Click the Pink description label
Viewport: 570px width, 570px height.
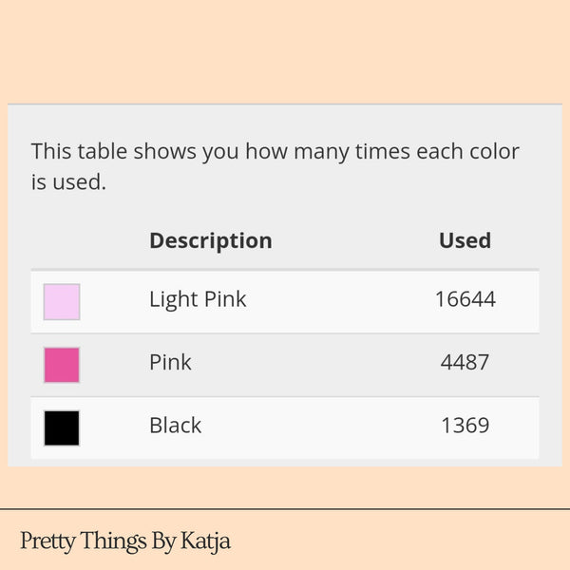click(170, 362)
